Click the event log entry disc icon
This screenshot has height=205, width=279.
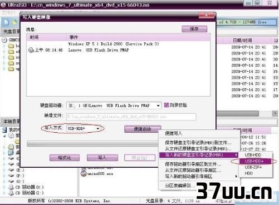coord(31,50)
